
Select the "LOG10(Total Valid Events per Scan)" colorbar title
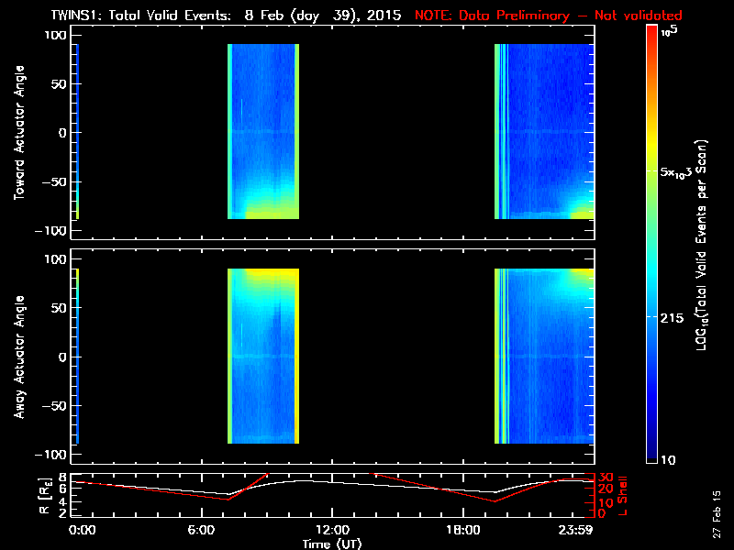pyautogui.click(x=702, y=245)
